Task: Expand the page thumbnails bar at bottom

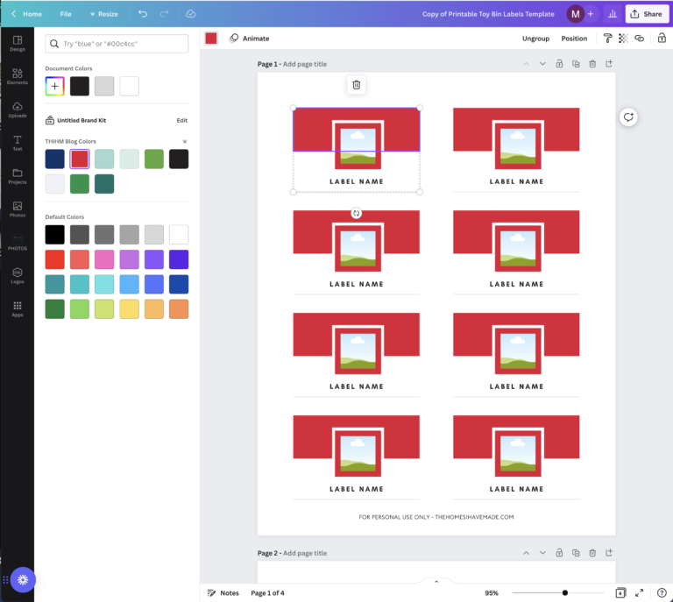Action: click(436, 581)
